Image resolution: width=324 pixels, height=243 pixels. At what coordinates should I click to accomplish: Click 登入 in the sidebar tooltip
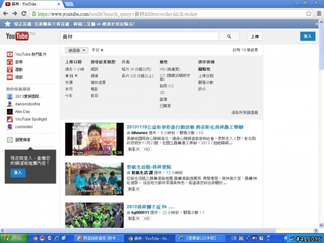pos(18,173)
